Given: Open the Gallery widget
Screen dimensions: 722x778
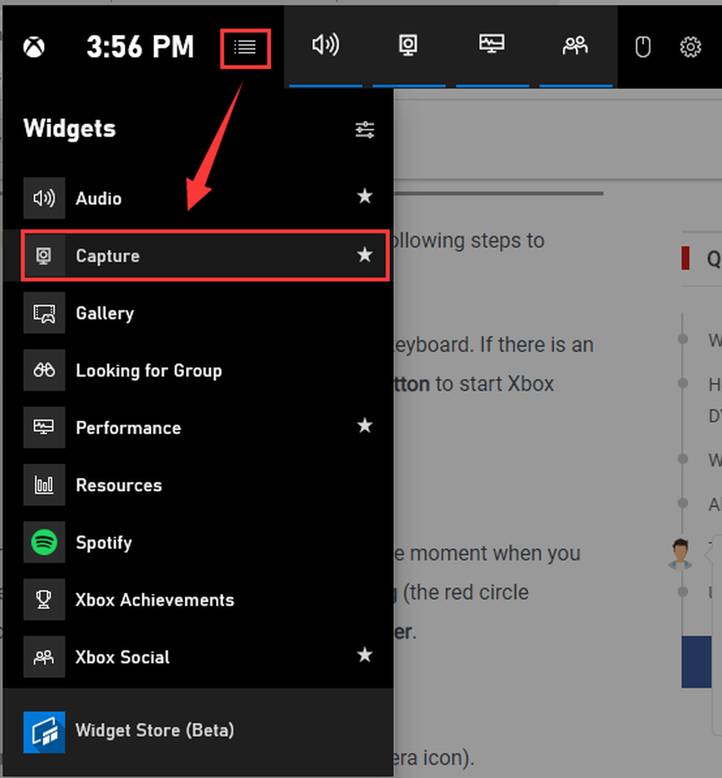Looking at the screenshot, I should (198, 313).
